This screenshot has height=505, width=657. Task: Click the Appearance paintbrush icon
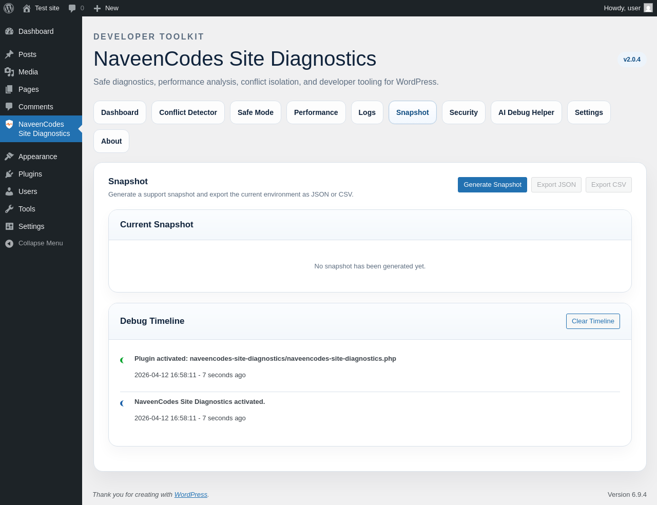[9, 157]
